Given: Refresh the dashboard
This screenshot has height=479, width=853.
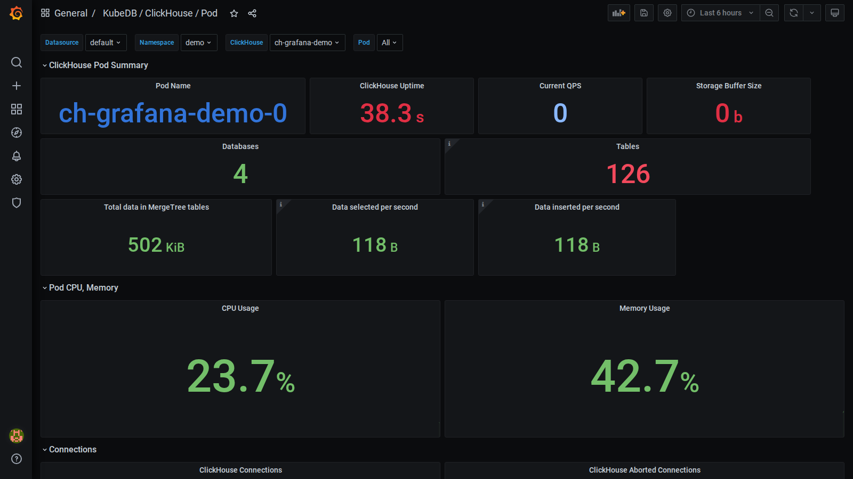Looking at the screenshot, I should (794, 13).
